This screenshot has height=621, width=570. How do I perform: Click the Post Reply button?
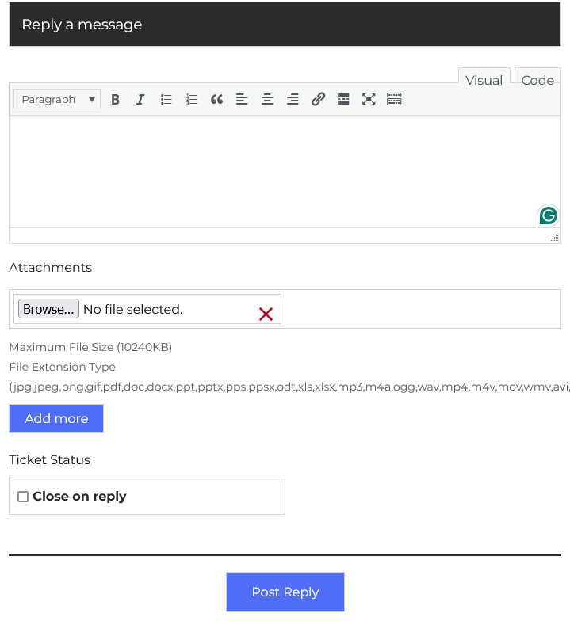point(285,592)
